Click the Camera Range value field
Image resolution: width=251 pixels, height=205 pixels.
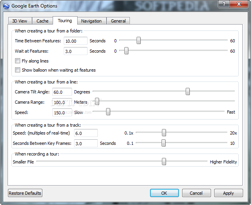(62, 102)
